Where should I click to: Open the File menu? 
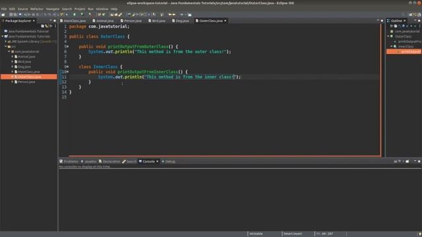[x=4, y=9]
